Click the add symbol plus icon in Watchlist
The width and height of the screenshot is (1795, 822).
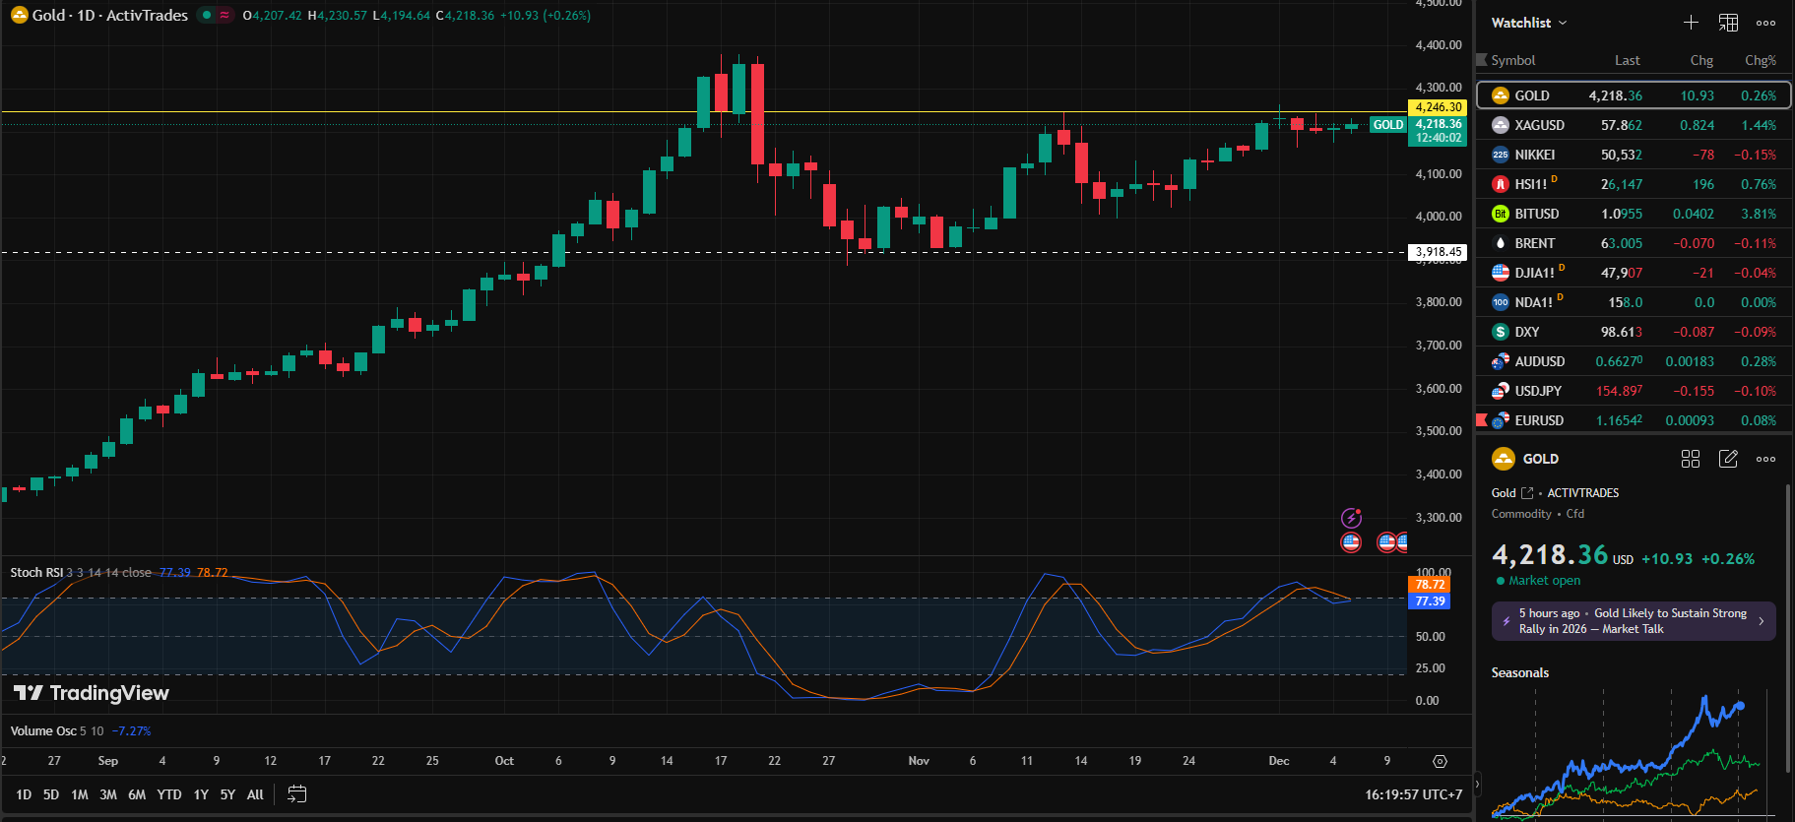point(1691,23)
